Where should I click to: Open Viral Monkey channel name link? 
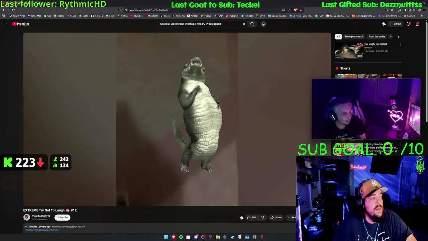pos(40,216)
